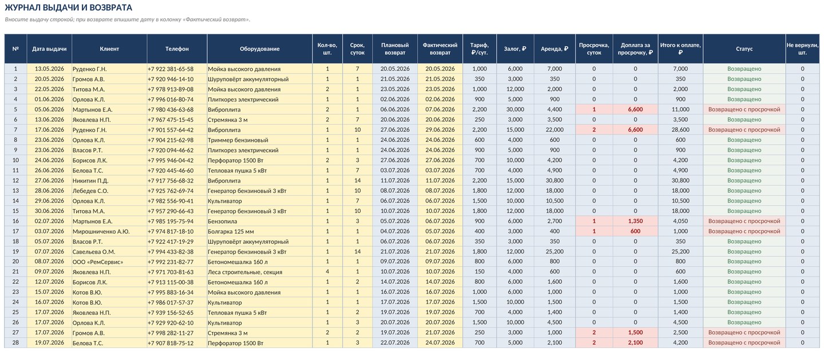Click the journal title «ЖУРНАЛ ВЫДАЧИ И ВОЗВРАТА»
This screenshot has height=352, width=824.
(69, 7)
